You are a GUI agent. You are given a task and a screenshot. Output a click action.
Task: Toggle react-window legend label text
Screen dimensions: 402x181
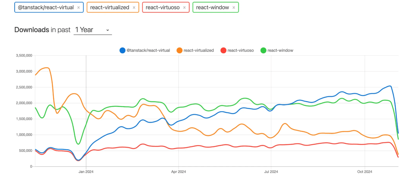point(280,50)
